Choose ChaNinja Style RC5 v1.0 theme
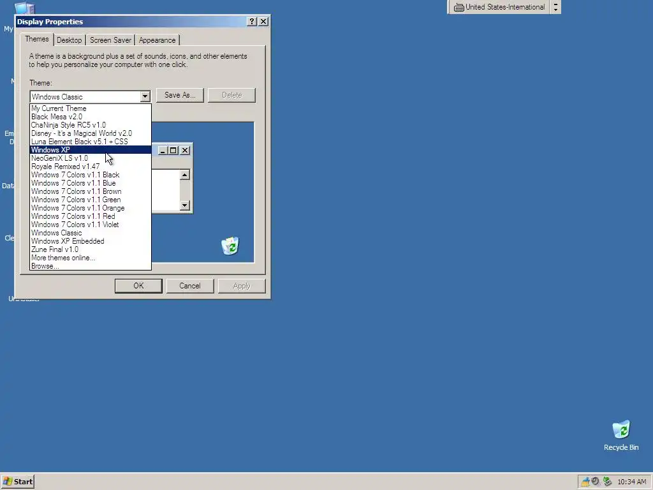653x490 pixels. click(x=91, y=125)
